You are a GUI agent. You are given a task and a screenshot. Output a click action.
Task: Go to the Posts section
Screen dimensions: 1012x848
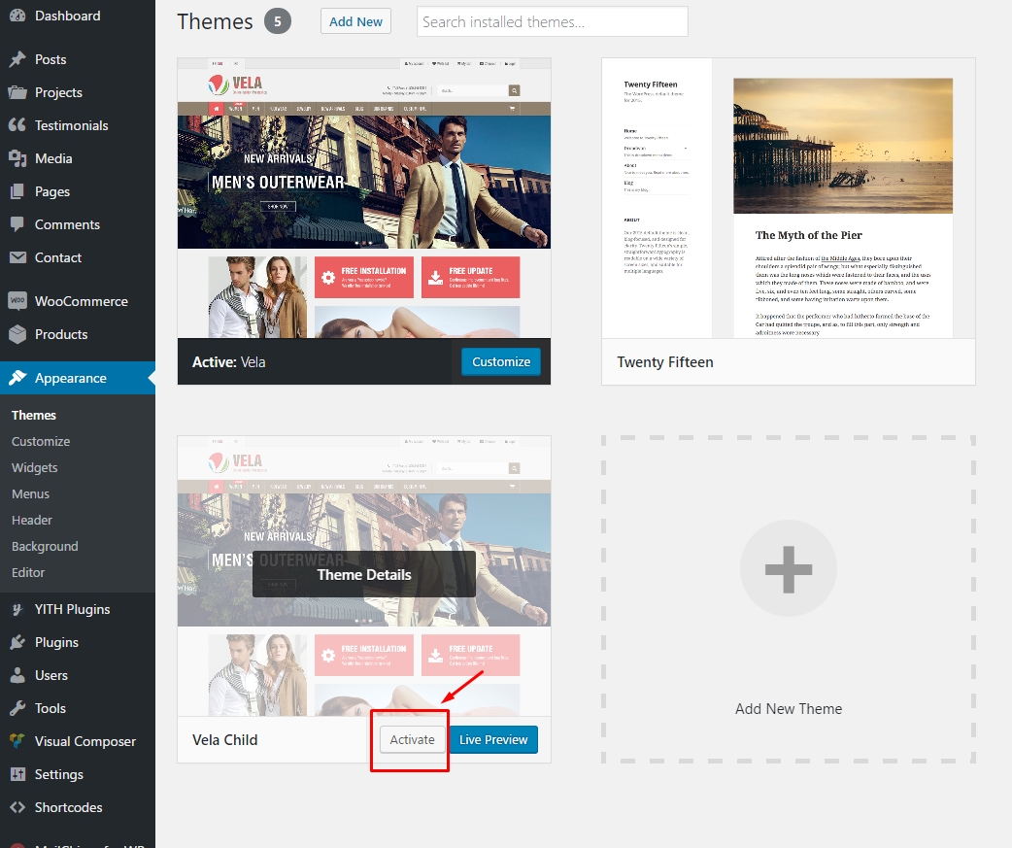tap(78, 59)
